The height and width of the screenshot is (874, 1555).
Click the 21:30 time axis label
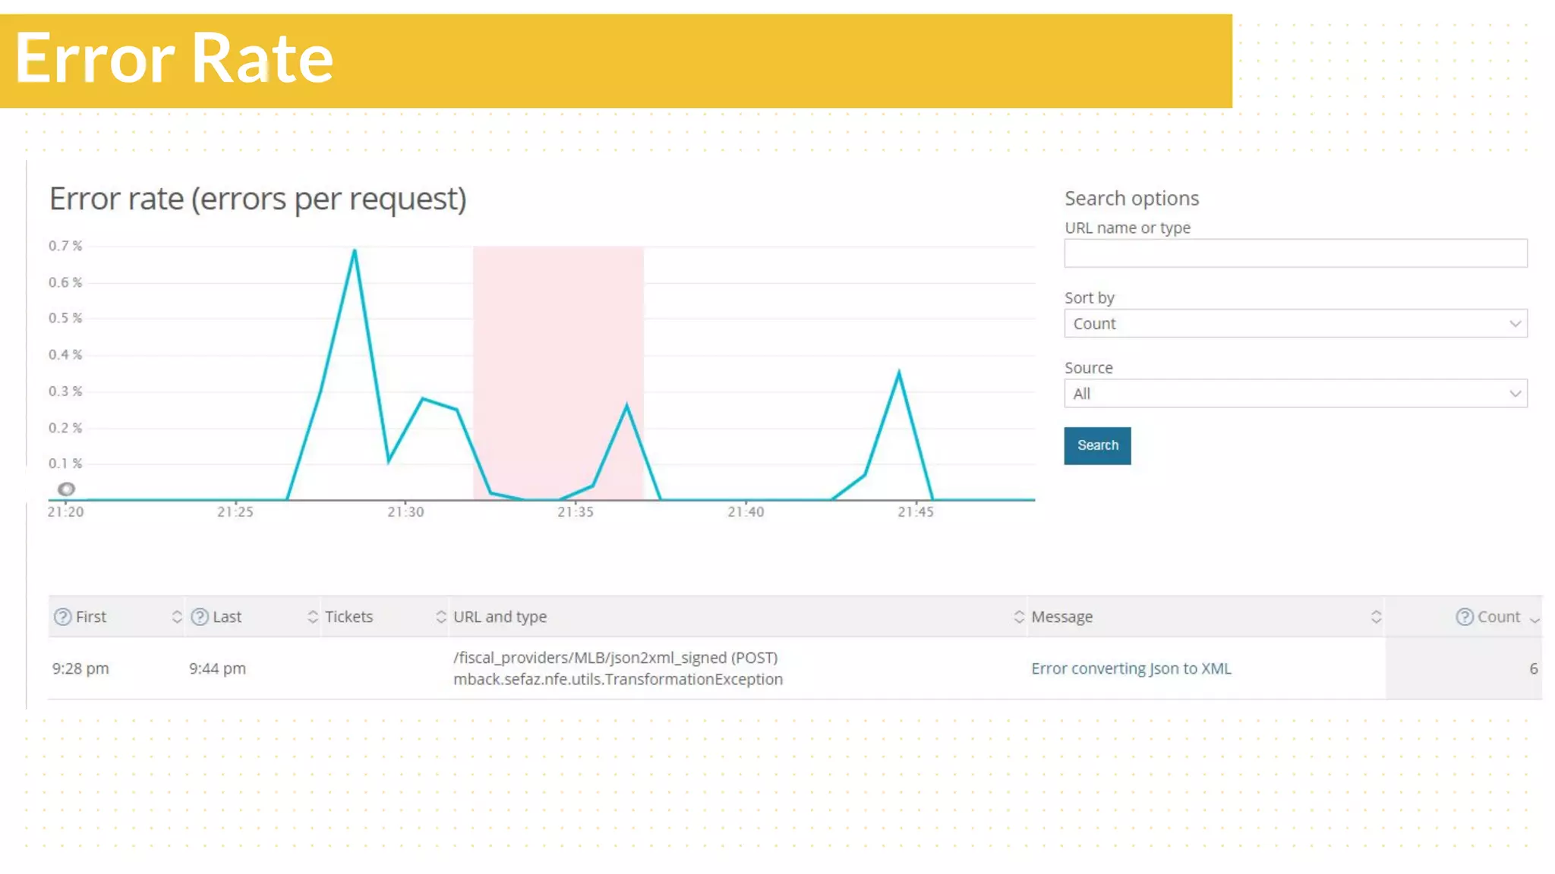(405, 512)
